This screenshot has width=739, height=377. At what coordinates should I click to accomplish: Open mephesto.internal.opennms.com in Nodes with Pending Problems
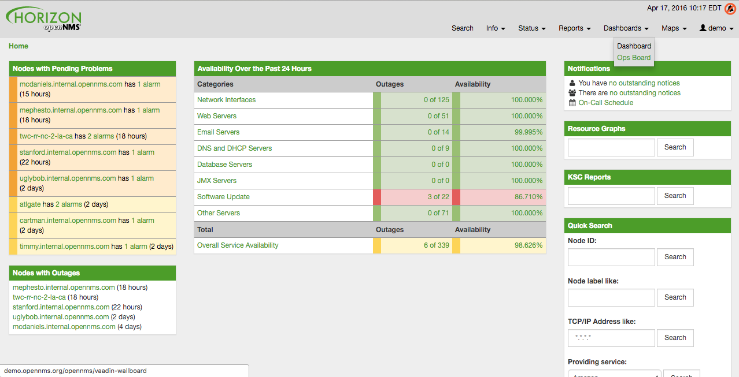point(71,110)
